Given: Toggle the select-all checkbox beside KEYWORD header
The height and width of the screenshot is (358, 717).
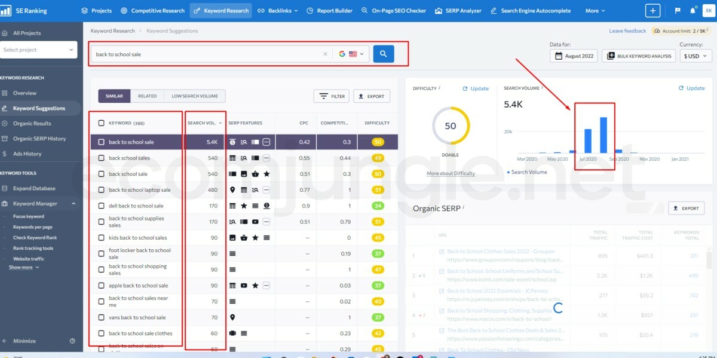Looking at the screenshot, I should tap(102, 123).
